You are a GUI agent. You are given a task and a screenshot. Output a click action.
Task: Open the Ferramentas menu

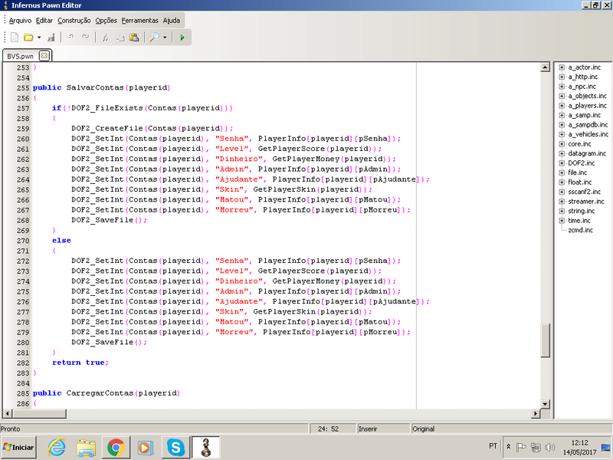(x=139, y=21)
